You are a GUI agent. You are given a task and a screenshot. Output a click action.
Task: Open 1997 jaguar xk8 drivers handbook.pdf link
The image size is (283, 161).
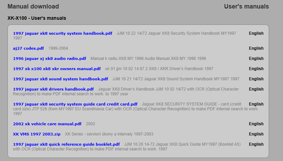click(x=53, y=89)
